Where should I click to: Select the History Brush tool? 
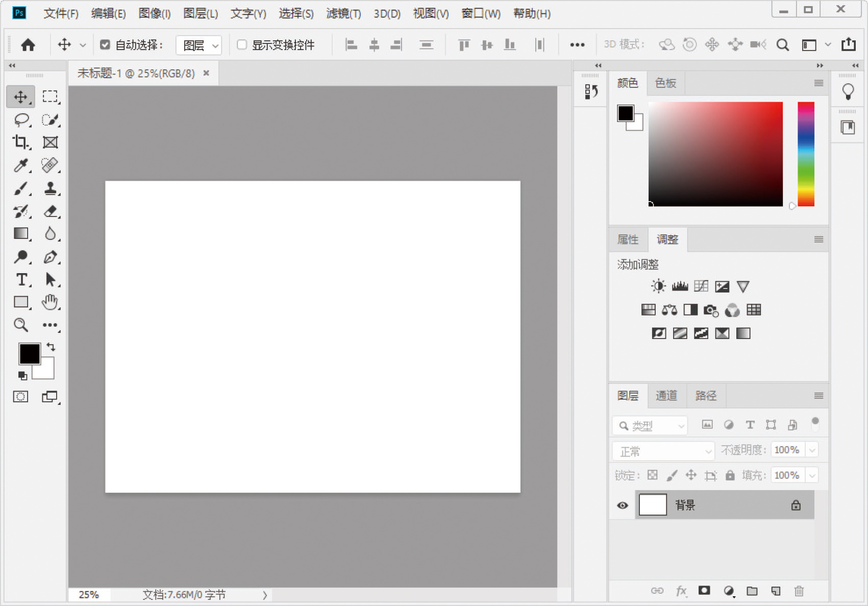click(x=21, y=211)
